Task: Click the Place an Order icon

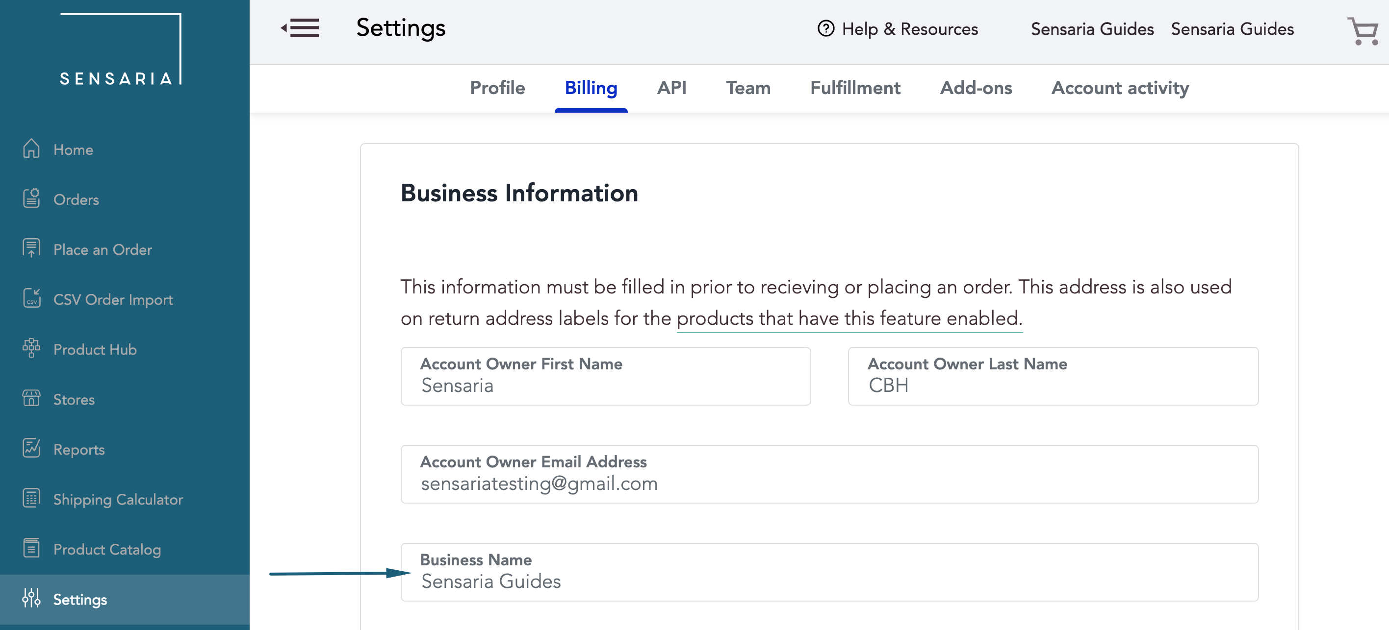Action: point(31,248)
